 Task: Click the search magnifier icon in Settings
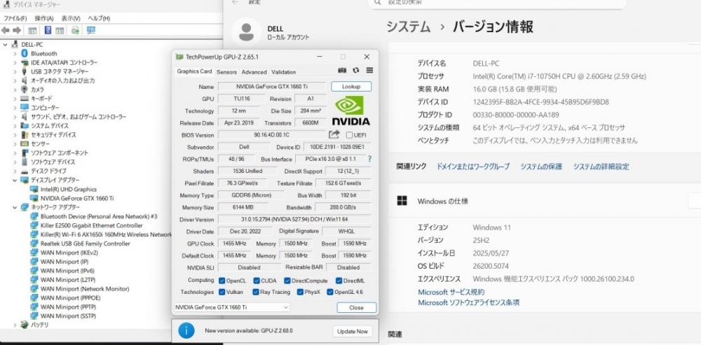pyautogui.click(x=378, y=2)
